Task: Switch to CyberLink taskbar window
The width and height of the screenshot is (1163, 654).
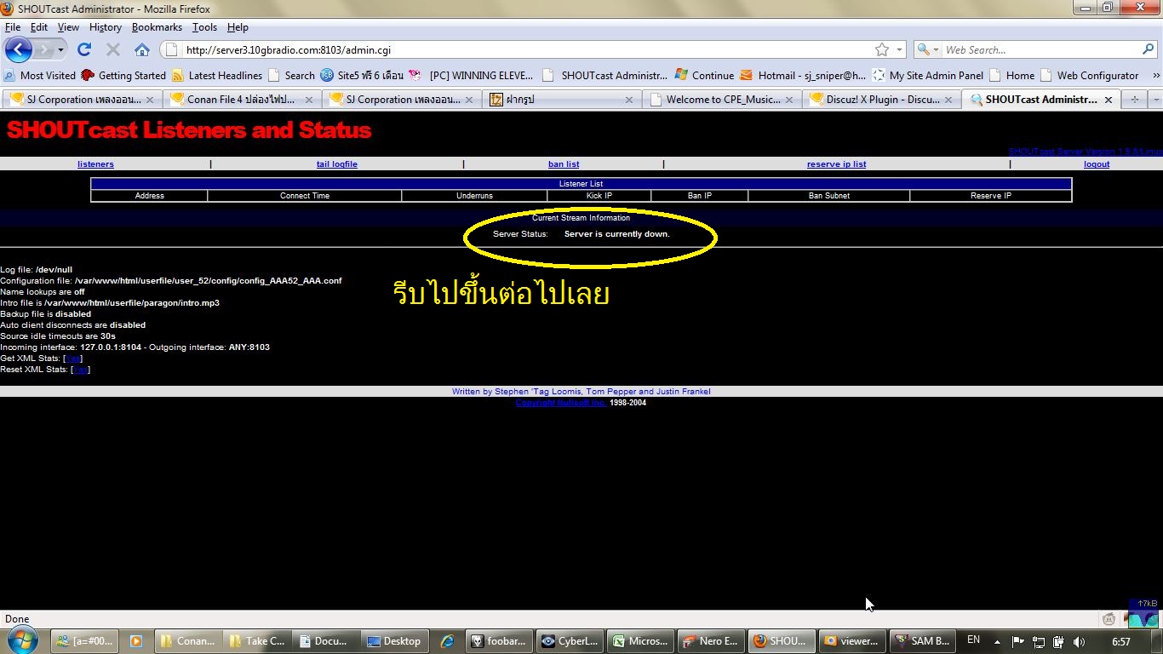Action: (x=570, y=641)
